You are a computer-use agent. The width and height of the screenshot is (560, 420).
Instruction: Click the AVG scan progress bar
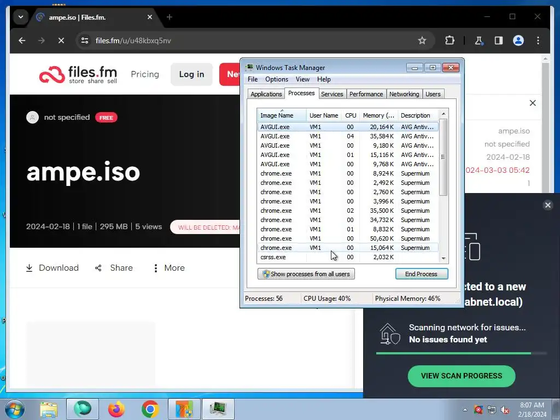coord(462,353)
